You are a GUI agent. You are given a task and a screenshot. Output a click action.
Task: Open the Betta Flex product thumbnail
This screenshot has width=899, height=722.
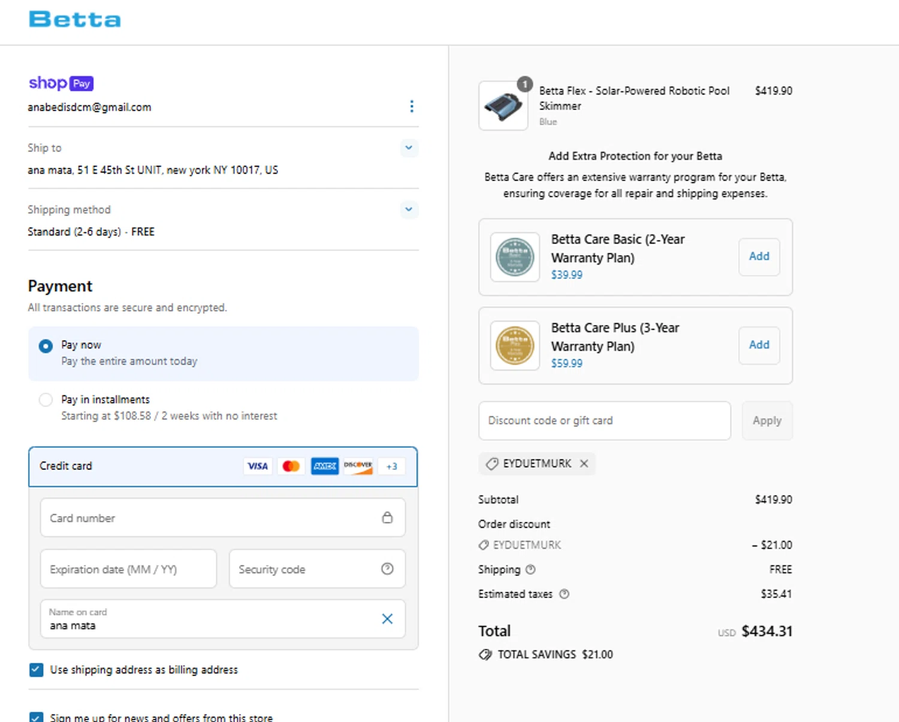503,106
